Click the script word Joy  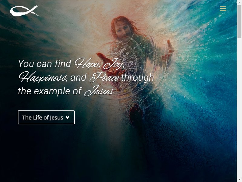click(114, 64)
